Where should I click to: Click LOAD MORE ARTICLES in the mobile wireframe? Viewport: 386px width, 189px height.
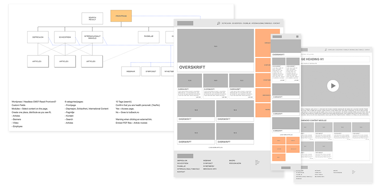pyautogui.click(x=285, y=135)
